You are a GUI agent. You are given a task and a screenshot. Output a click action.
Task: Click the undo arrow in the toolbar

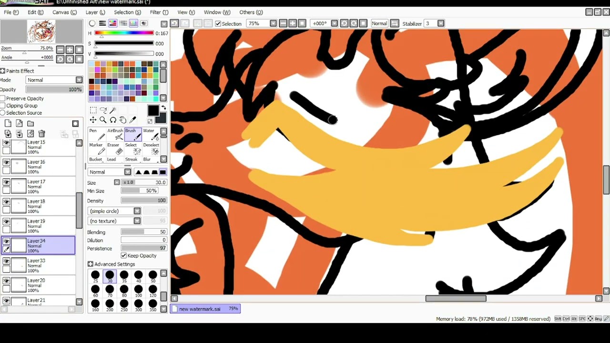point(174,23)
